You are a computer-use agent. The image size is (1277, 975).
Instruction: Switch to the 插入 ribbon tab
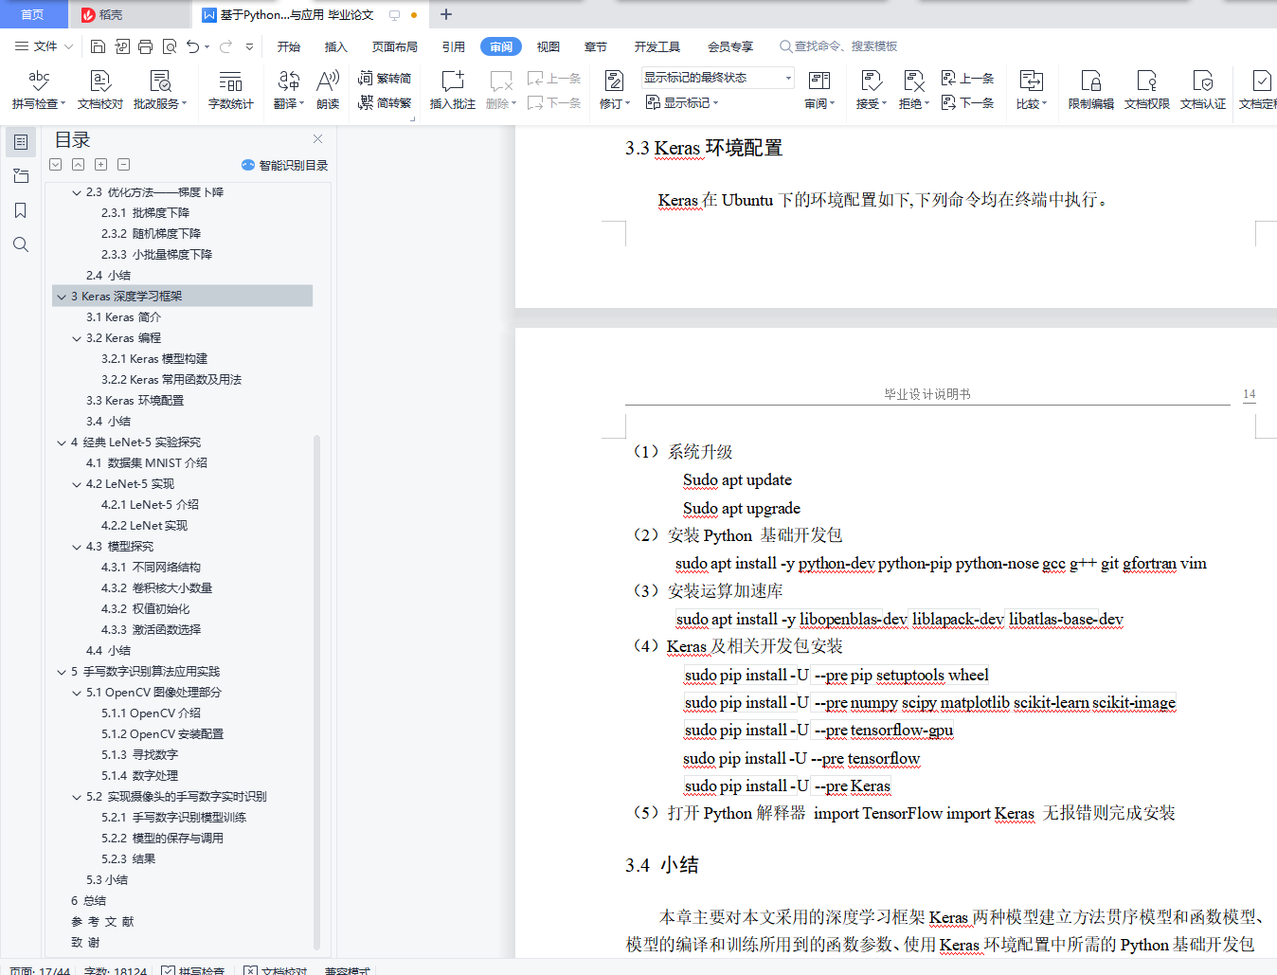click(336, 46)
